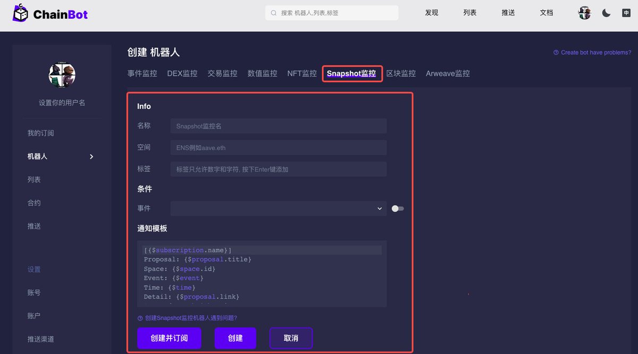Open 机器人 in the sidebar

(38, 156)
